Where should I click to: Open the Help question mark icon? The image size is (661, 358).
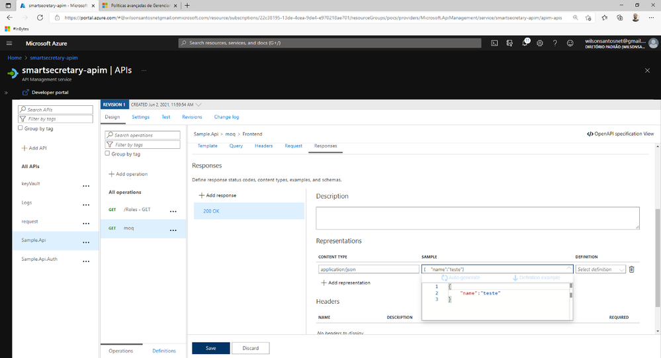coord(554,43)
